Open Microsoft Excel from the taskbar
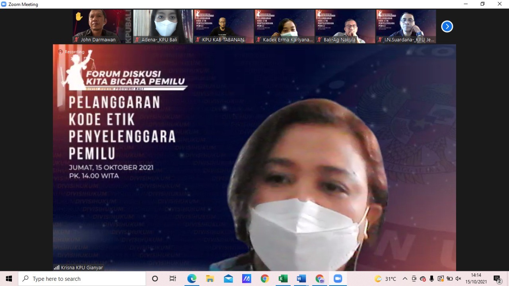The width and height of the screenshot is (509, 286). click(x=283, y=279)
